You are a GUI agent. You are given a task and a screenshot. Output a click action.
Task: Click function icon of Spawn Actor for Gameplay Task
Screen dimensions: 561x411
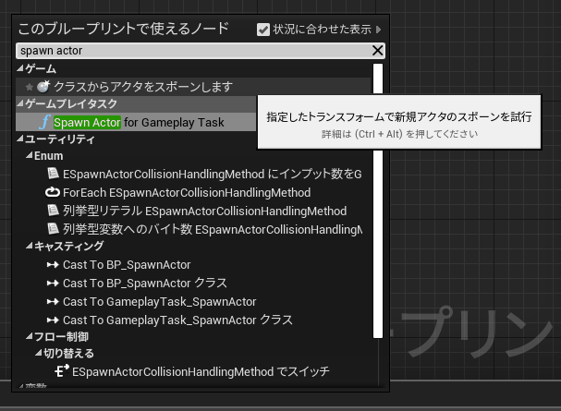[x=44, y=122]
